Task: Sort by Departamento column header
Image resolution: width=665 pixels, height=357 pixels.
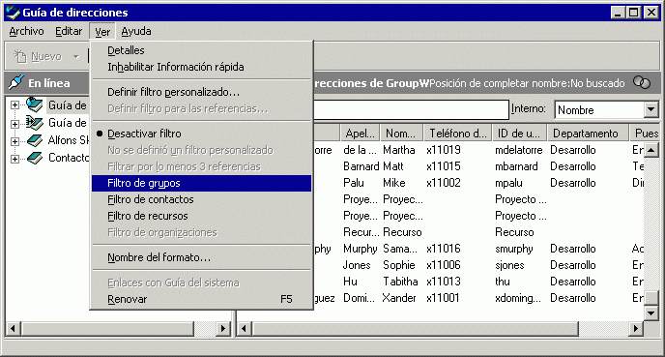Action: pos(588,134)
